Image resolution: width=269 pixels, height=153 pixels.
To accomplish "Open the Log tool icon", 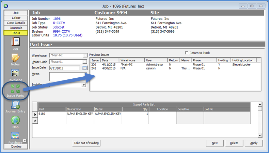I will (15, 42).
